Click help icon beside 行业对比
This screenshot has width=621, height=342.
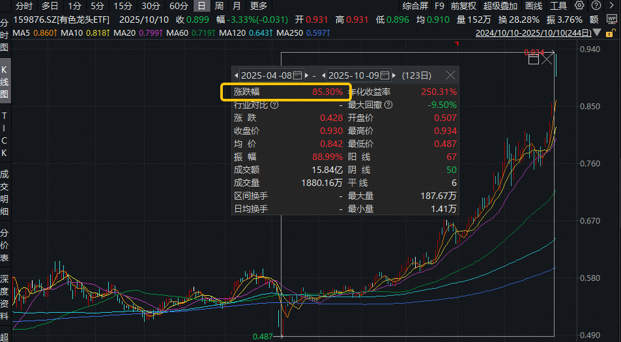[x=274, y=105]
